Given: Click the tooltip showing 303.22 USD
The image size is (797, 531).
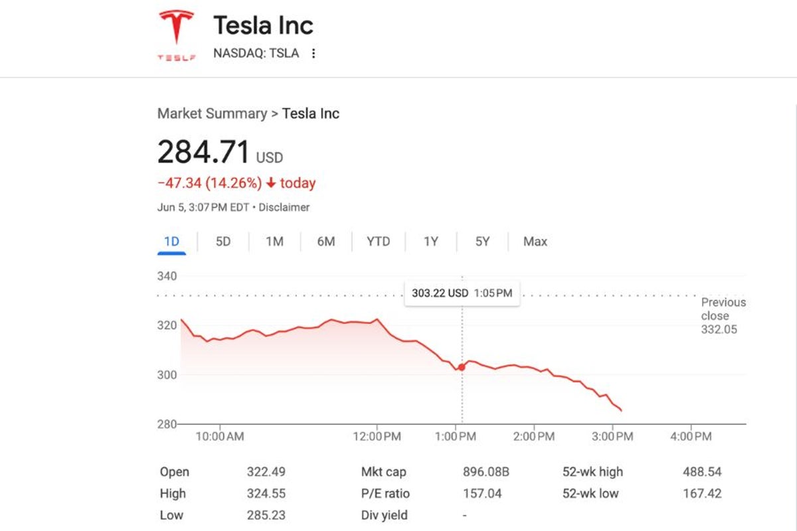Looking at the screenshot, I should [x=462, y=293].
